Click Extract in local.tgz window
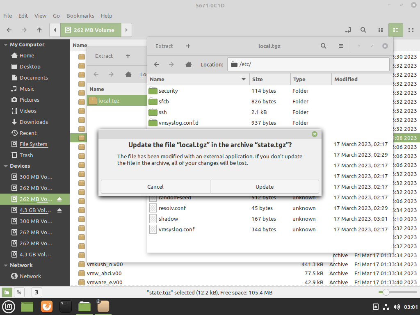 pos(164,46)
